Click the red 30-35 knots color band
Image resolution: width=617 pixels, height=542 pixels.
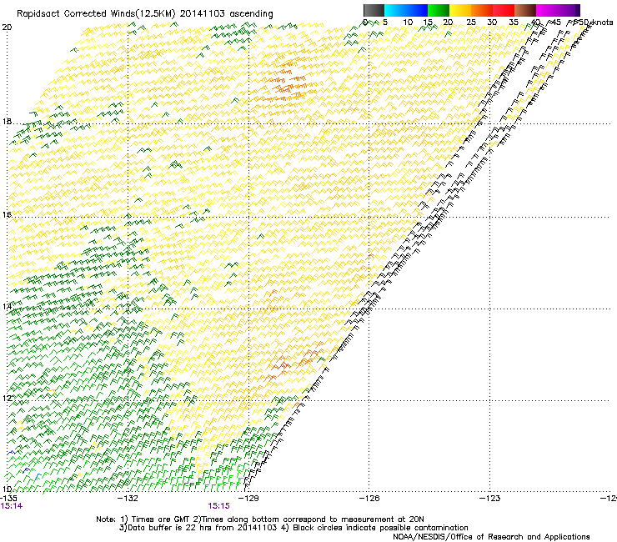click(504, 10)
